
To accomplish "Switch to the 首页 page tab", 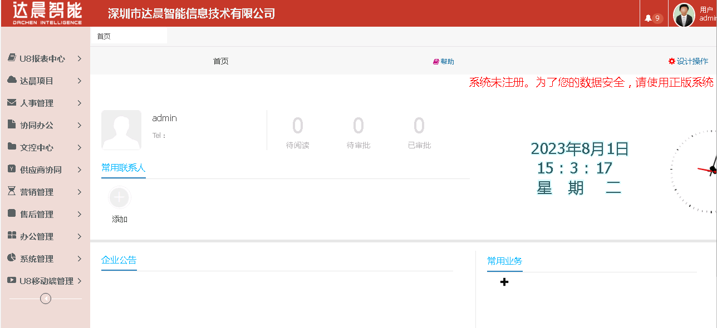I will [129, 36].
